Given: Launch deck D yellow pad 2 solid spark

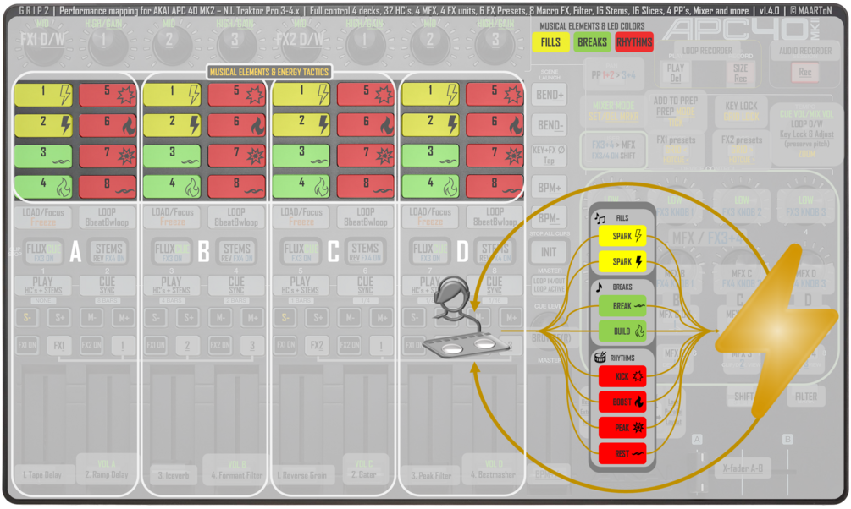Looking at the screenshot, I should click(x=430, y=125).
